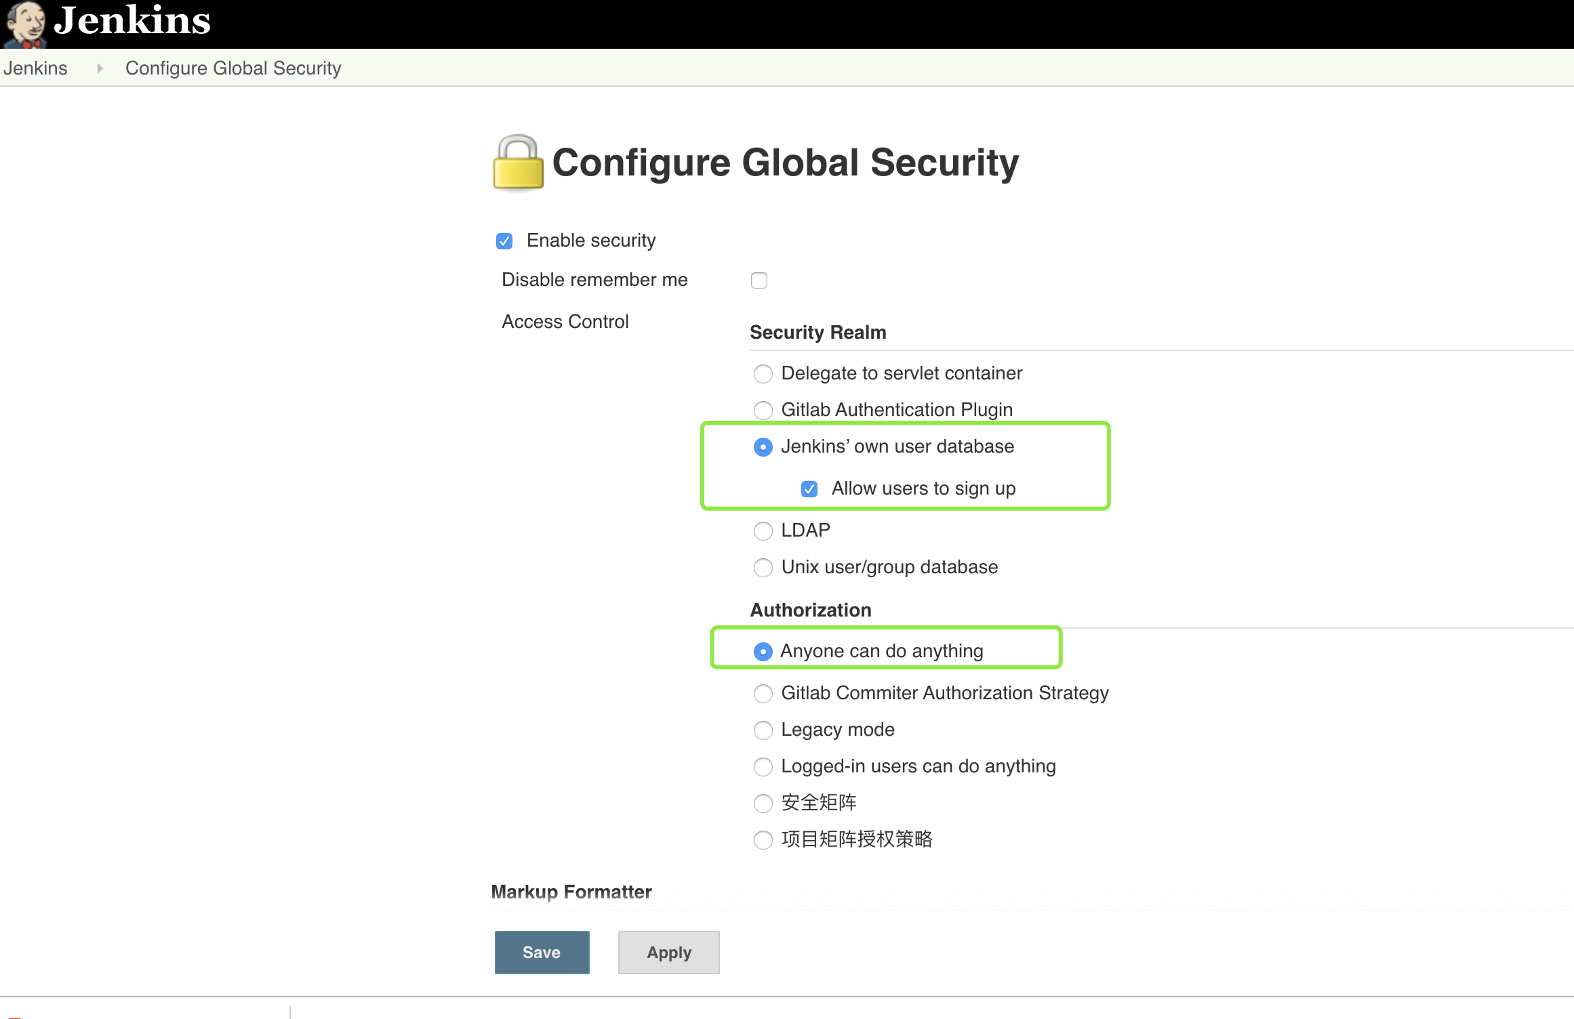Image resolution: width=1574 pixels, height=1019 pixels.
Task: Click the breadcrumb arrow after Jenkins
Action: [x=100, y=68]
